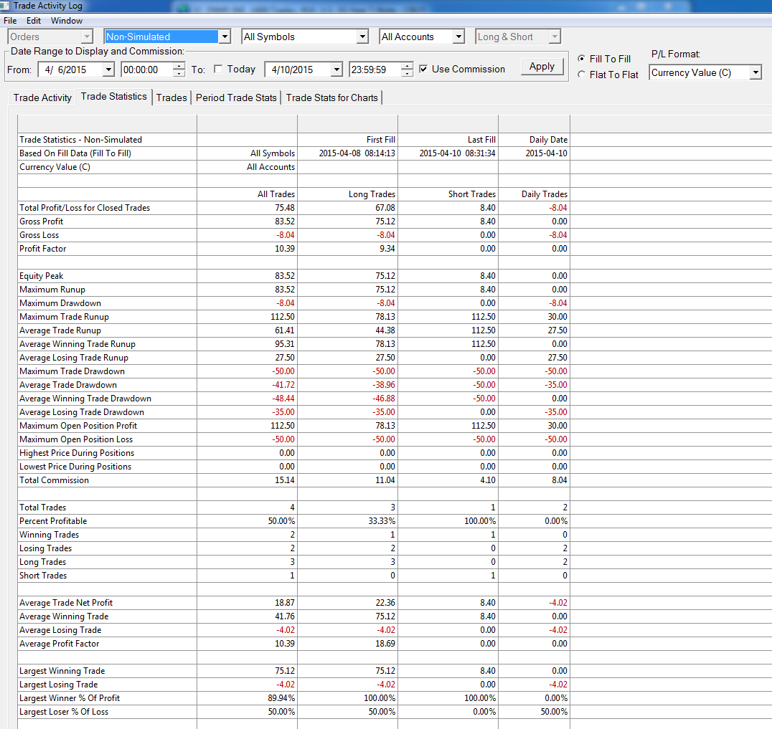Select the Flat To Flat radio button
This screenshot has width=772, height=729.
pyautogui.click(x=581, y=75)
